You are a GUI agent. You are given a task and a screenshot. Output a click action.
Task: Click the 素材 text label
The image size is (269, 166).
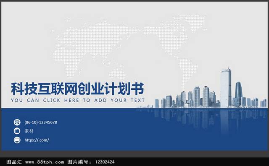coord(29,131)
